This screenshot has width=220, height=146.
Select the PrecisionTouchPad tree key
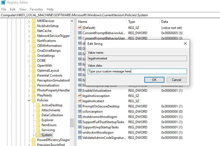click(51, 145)
